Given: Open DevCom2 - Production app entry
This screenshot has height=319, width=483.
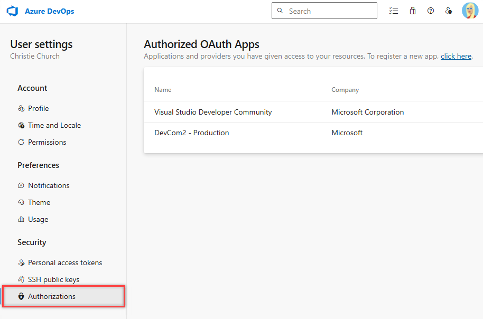Looking at the screenshot, I should (191, 133).
